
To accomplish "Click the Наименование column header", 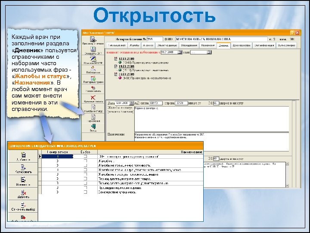I will (x=150, y=152).
